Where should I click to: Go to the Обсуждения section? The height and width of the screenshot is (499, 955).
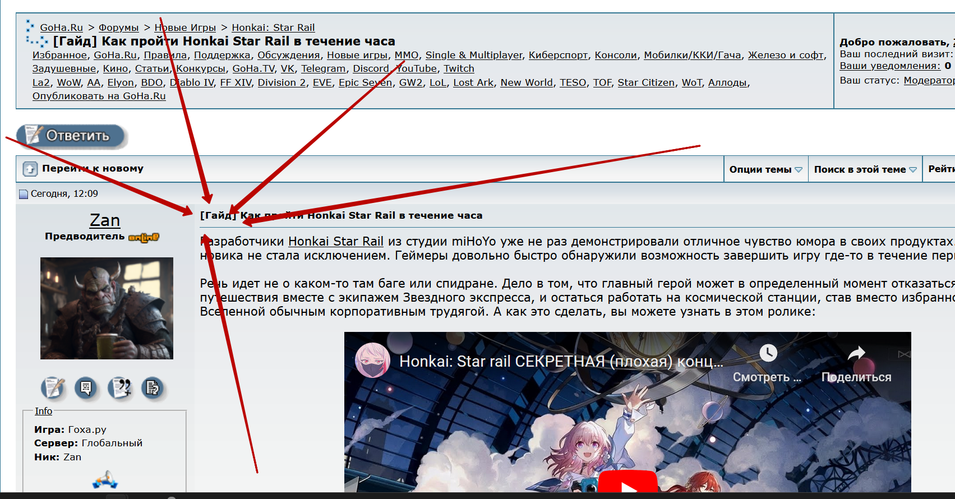pos(289,55)
